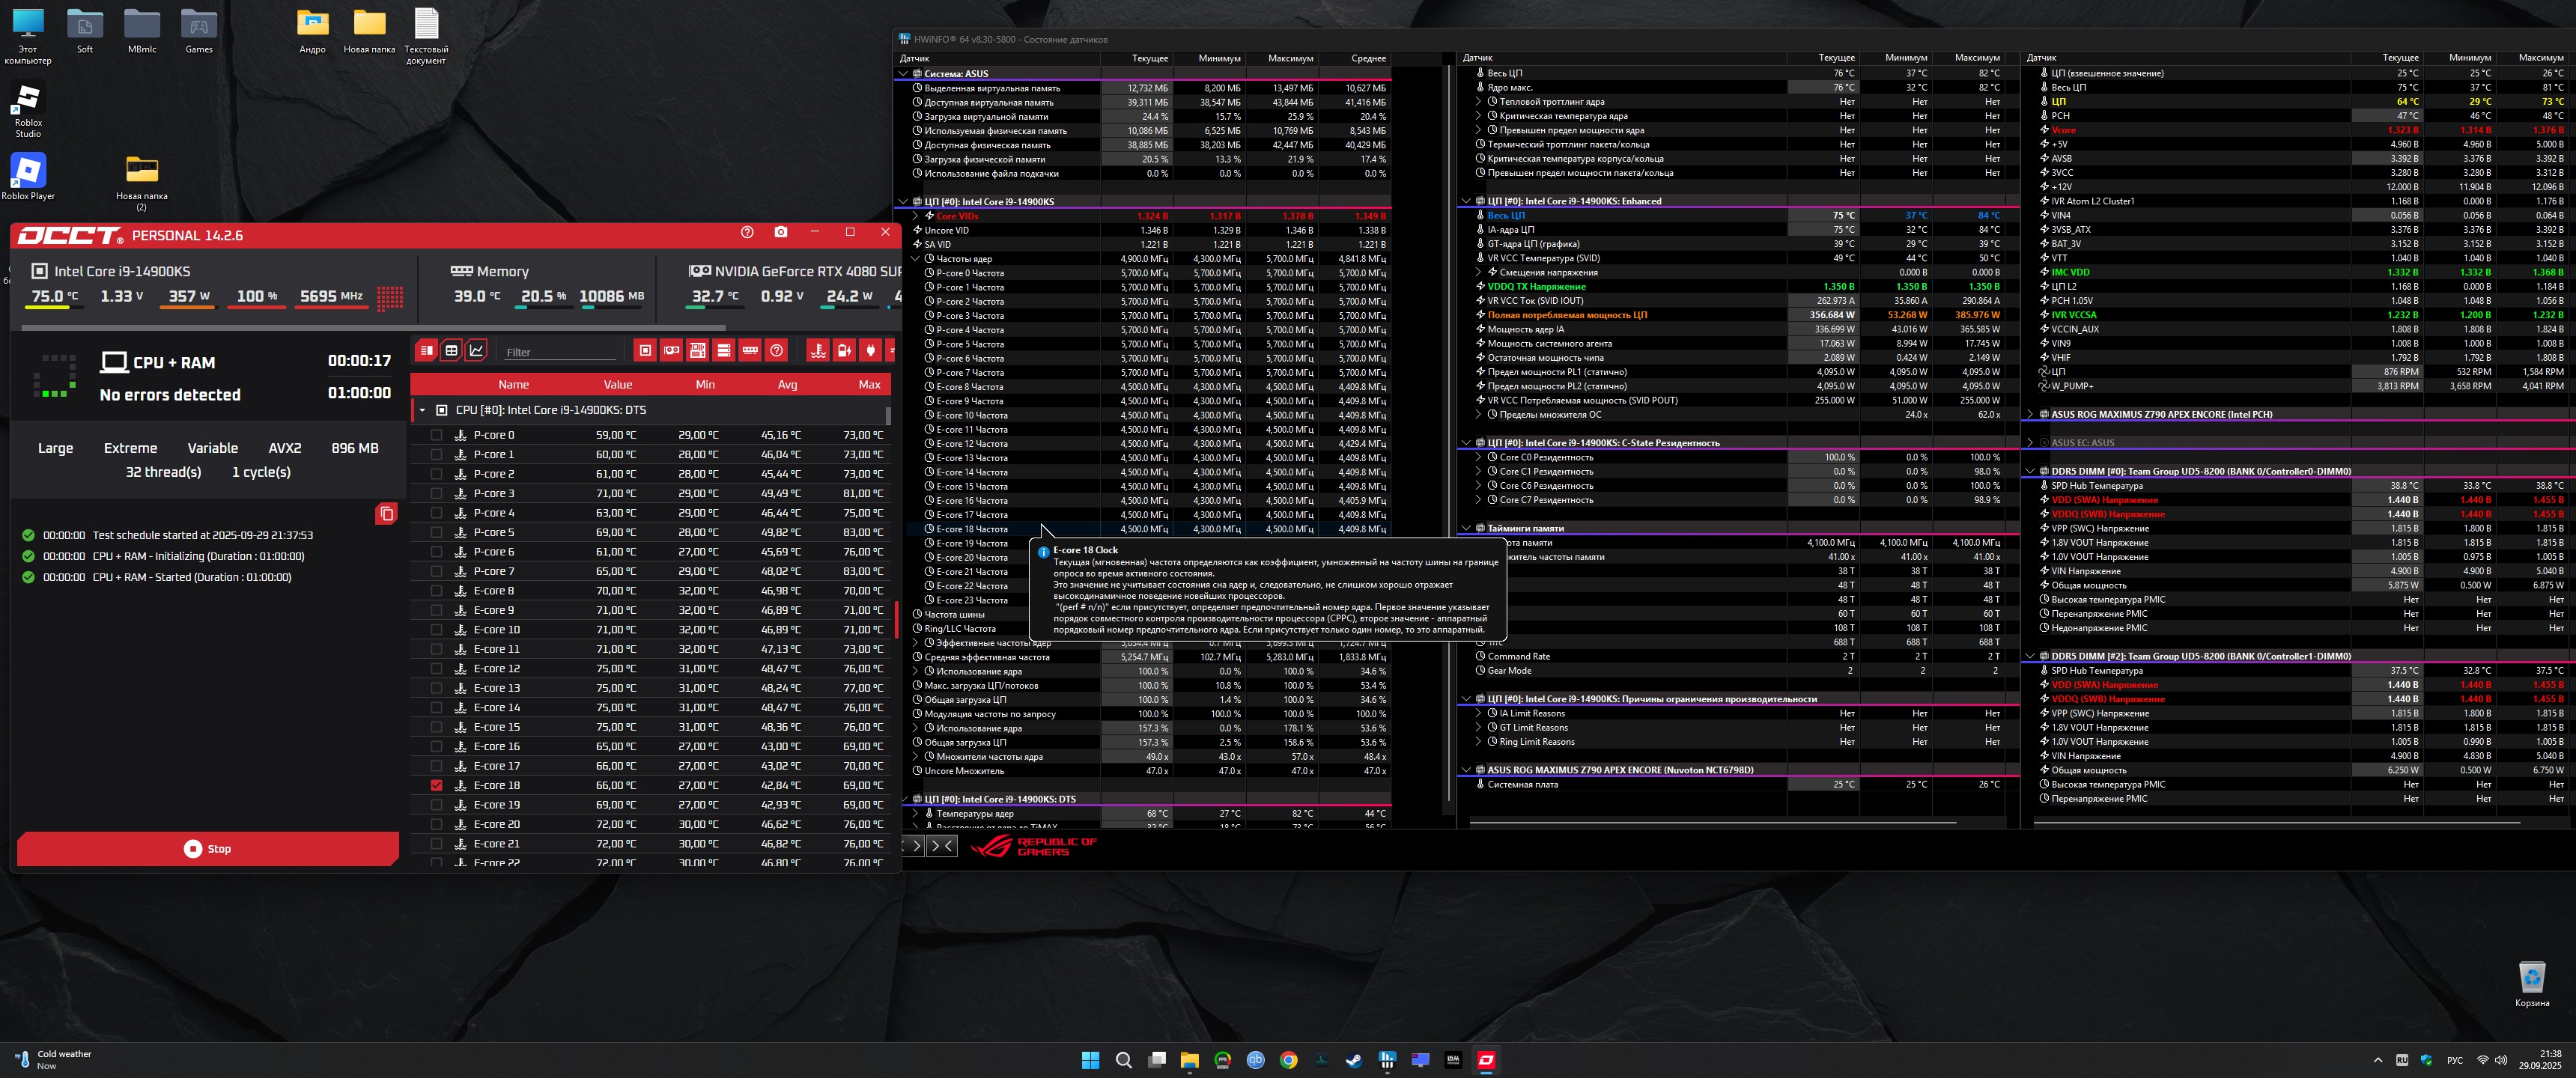2576x1078 pixels.
Task: Click the Filter input field
Action: coord(560,352)
